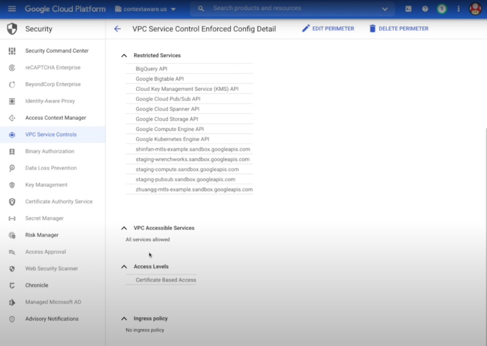This screenshot has width=487, height=346.
Task: Select Google Cloud Storage API row
Action: point(189,119)
